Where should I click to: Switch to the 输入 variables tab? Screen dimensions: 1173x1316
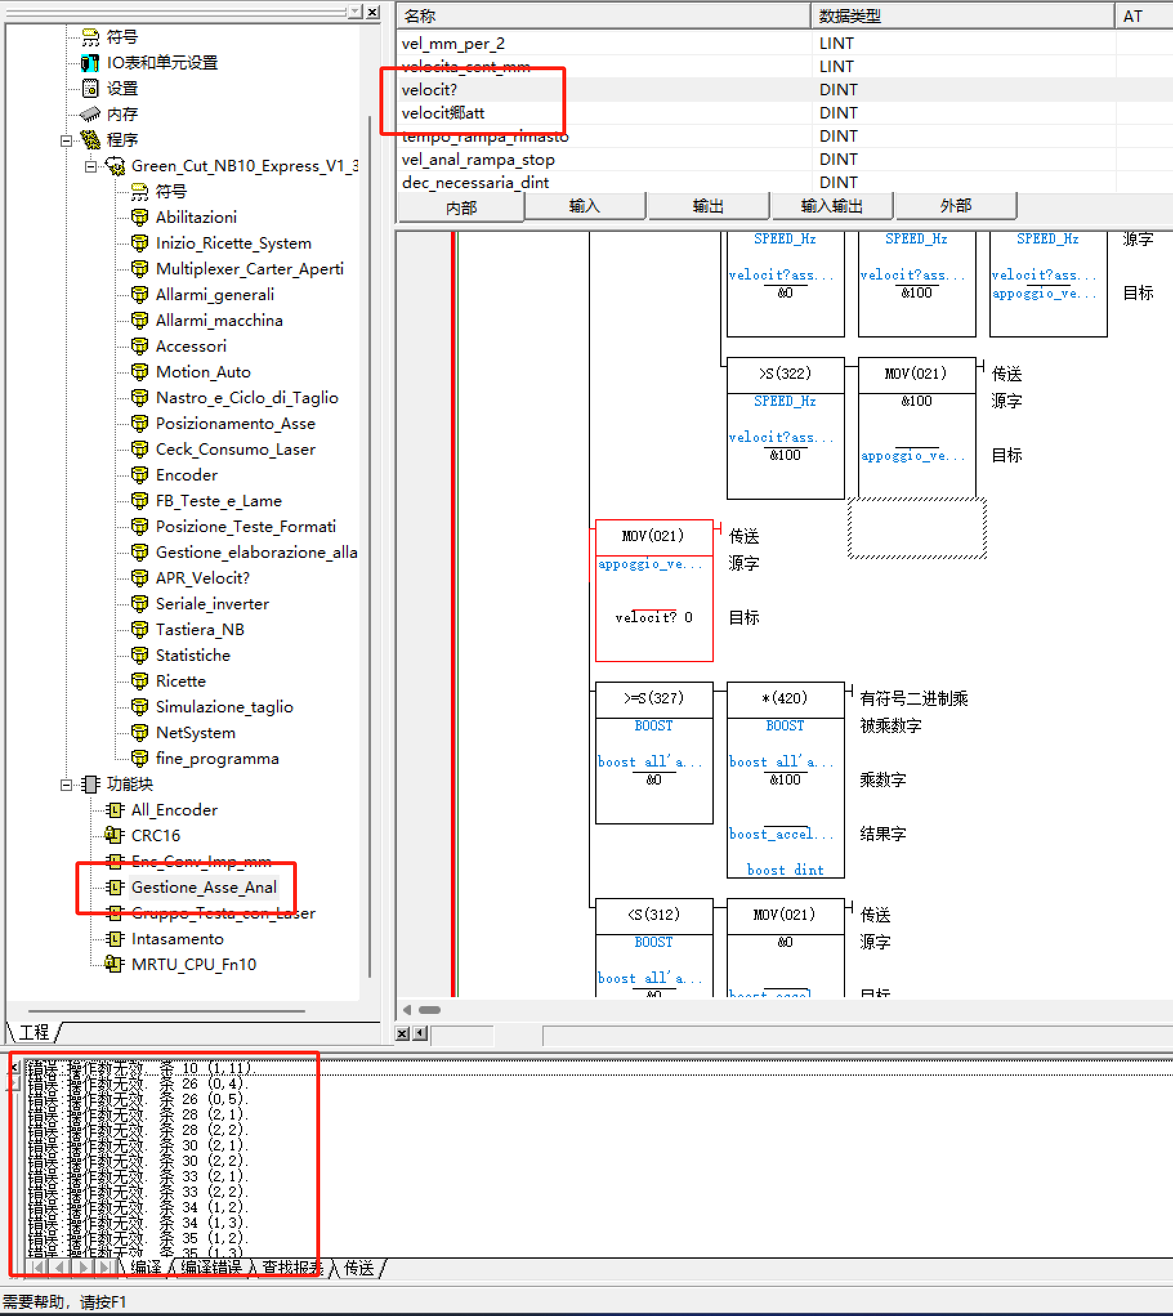pos(584,206)
